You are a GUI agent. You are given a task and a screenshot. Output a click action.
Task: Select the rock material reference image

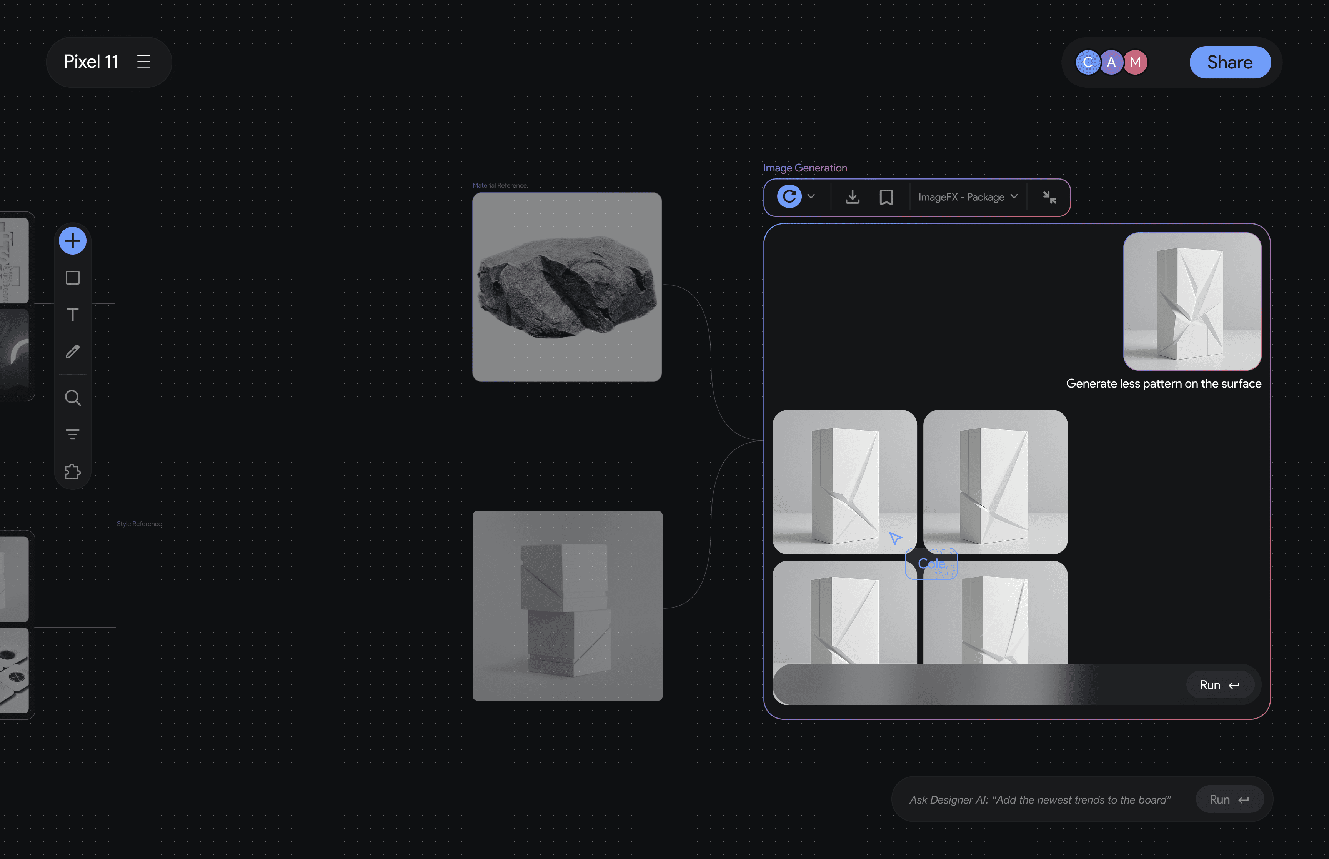pos(566,287)
